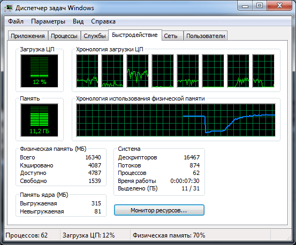296x245 pixels.
Task: Open the Файл menu
Action: (x=16, y=21)
